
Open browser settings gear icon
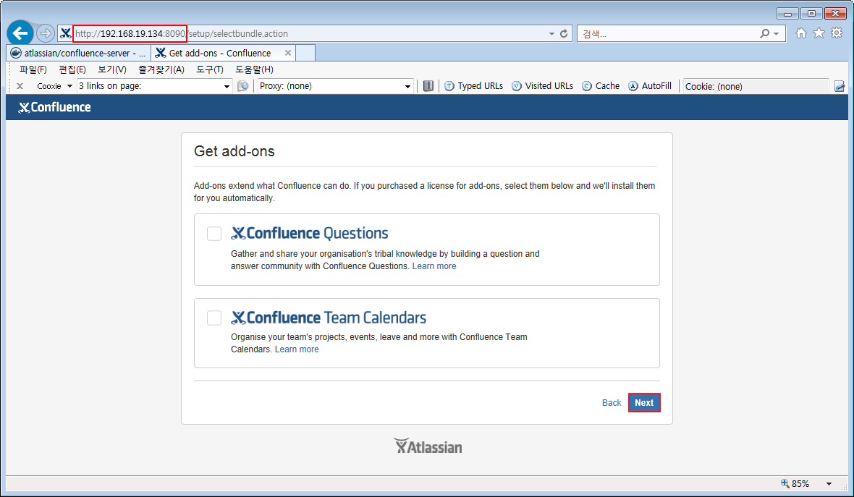pos(837,33)
